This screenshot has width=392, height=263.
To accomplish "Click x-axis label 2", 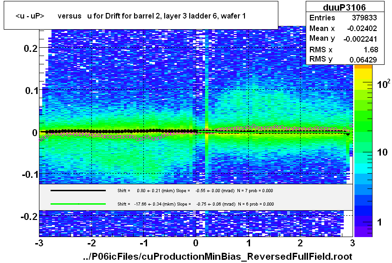I will [300, 243].
